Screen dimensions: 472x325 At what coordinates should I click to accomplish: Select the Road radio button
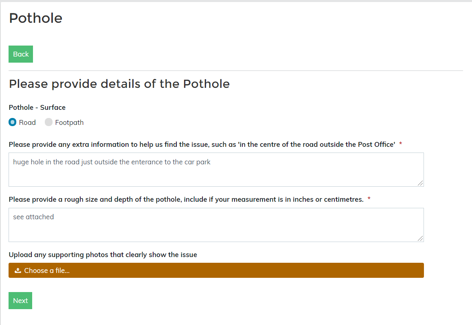pyautogui.click(x=13, y=122)
